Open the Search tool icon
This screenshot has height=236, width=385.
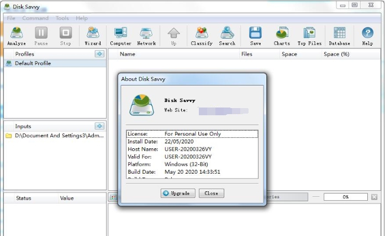227,35
